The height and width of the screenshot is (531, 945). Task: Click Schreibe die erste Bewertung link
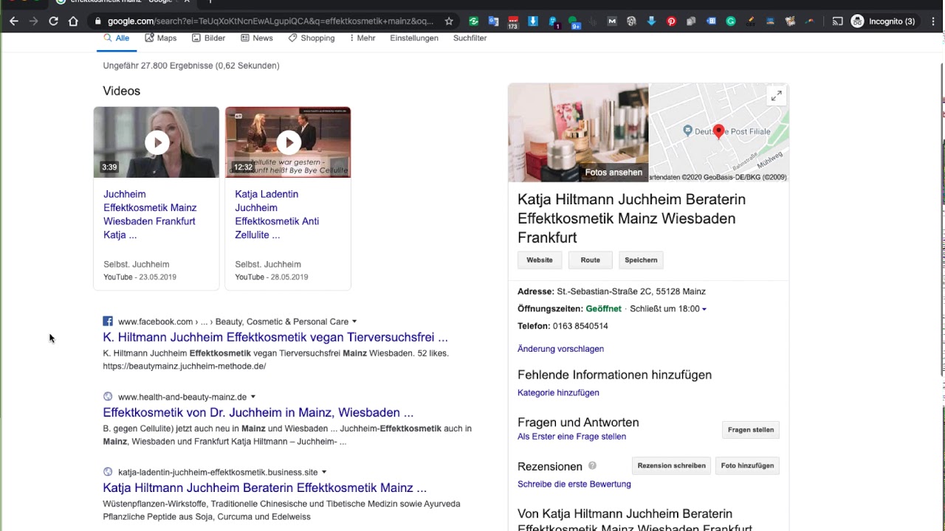pos(574,485)
